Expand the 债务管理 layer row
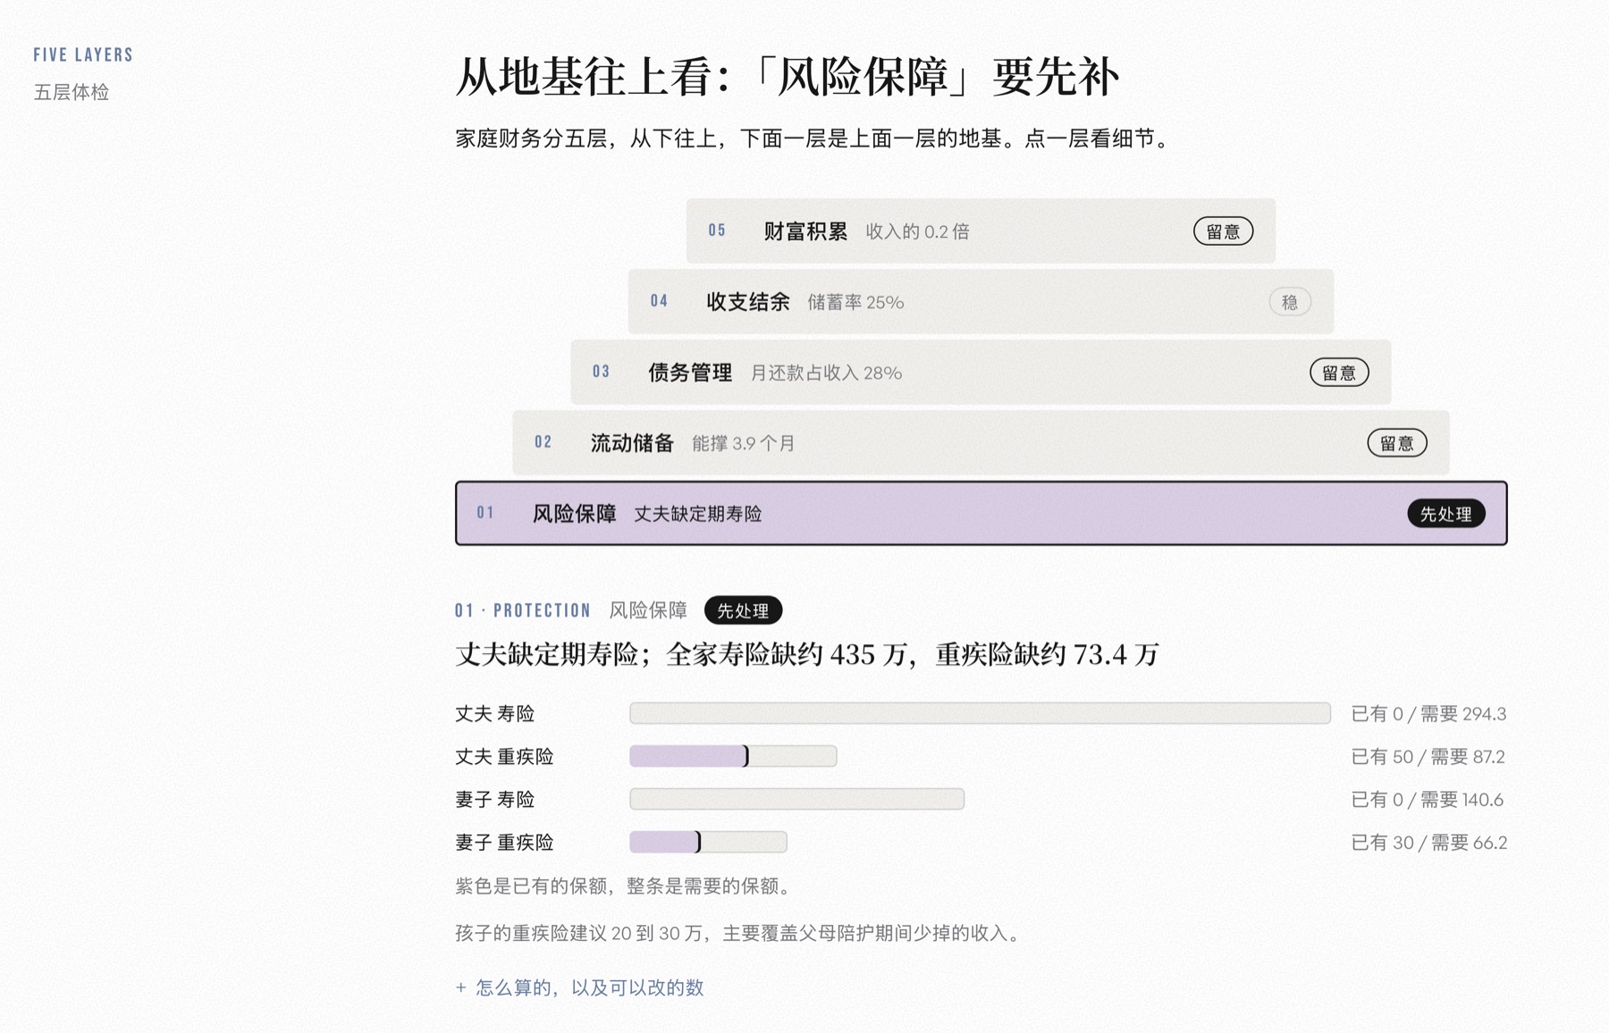Image resolution: width=1609 pixels, height=1033 pixels. pos(981,372)
